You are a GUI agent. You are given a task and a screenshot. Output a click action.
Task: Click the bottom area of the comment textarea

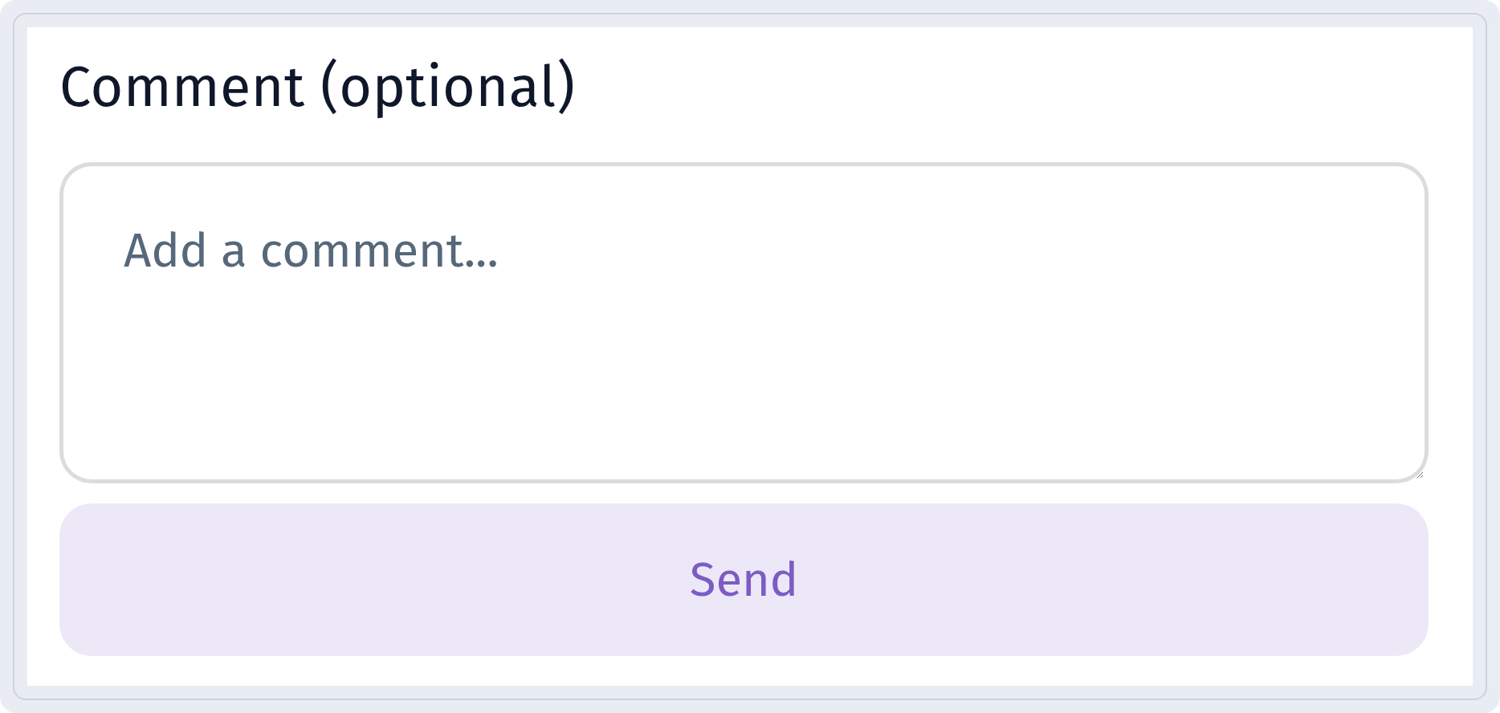point(744,442)
